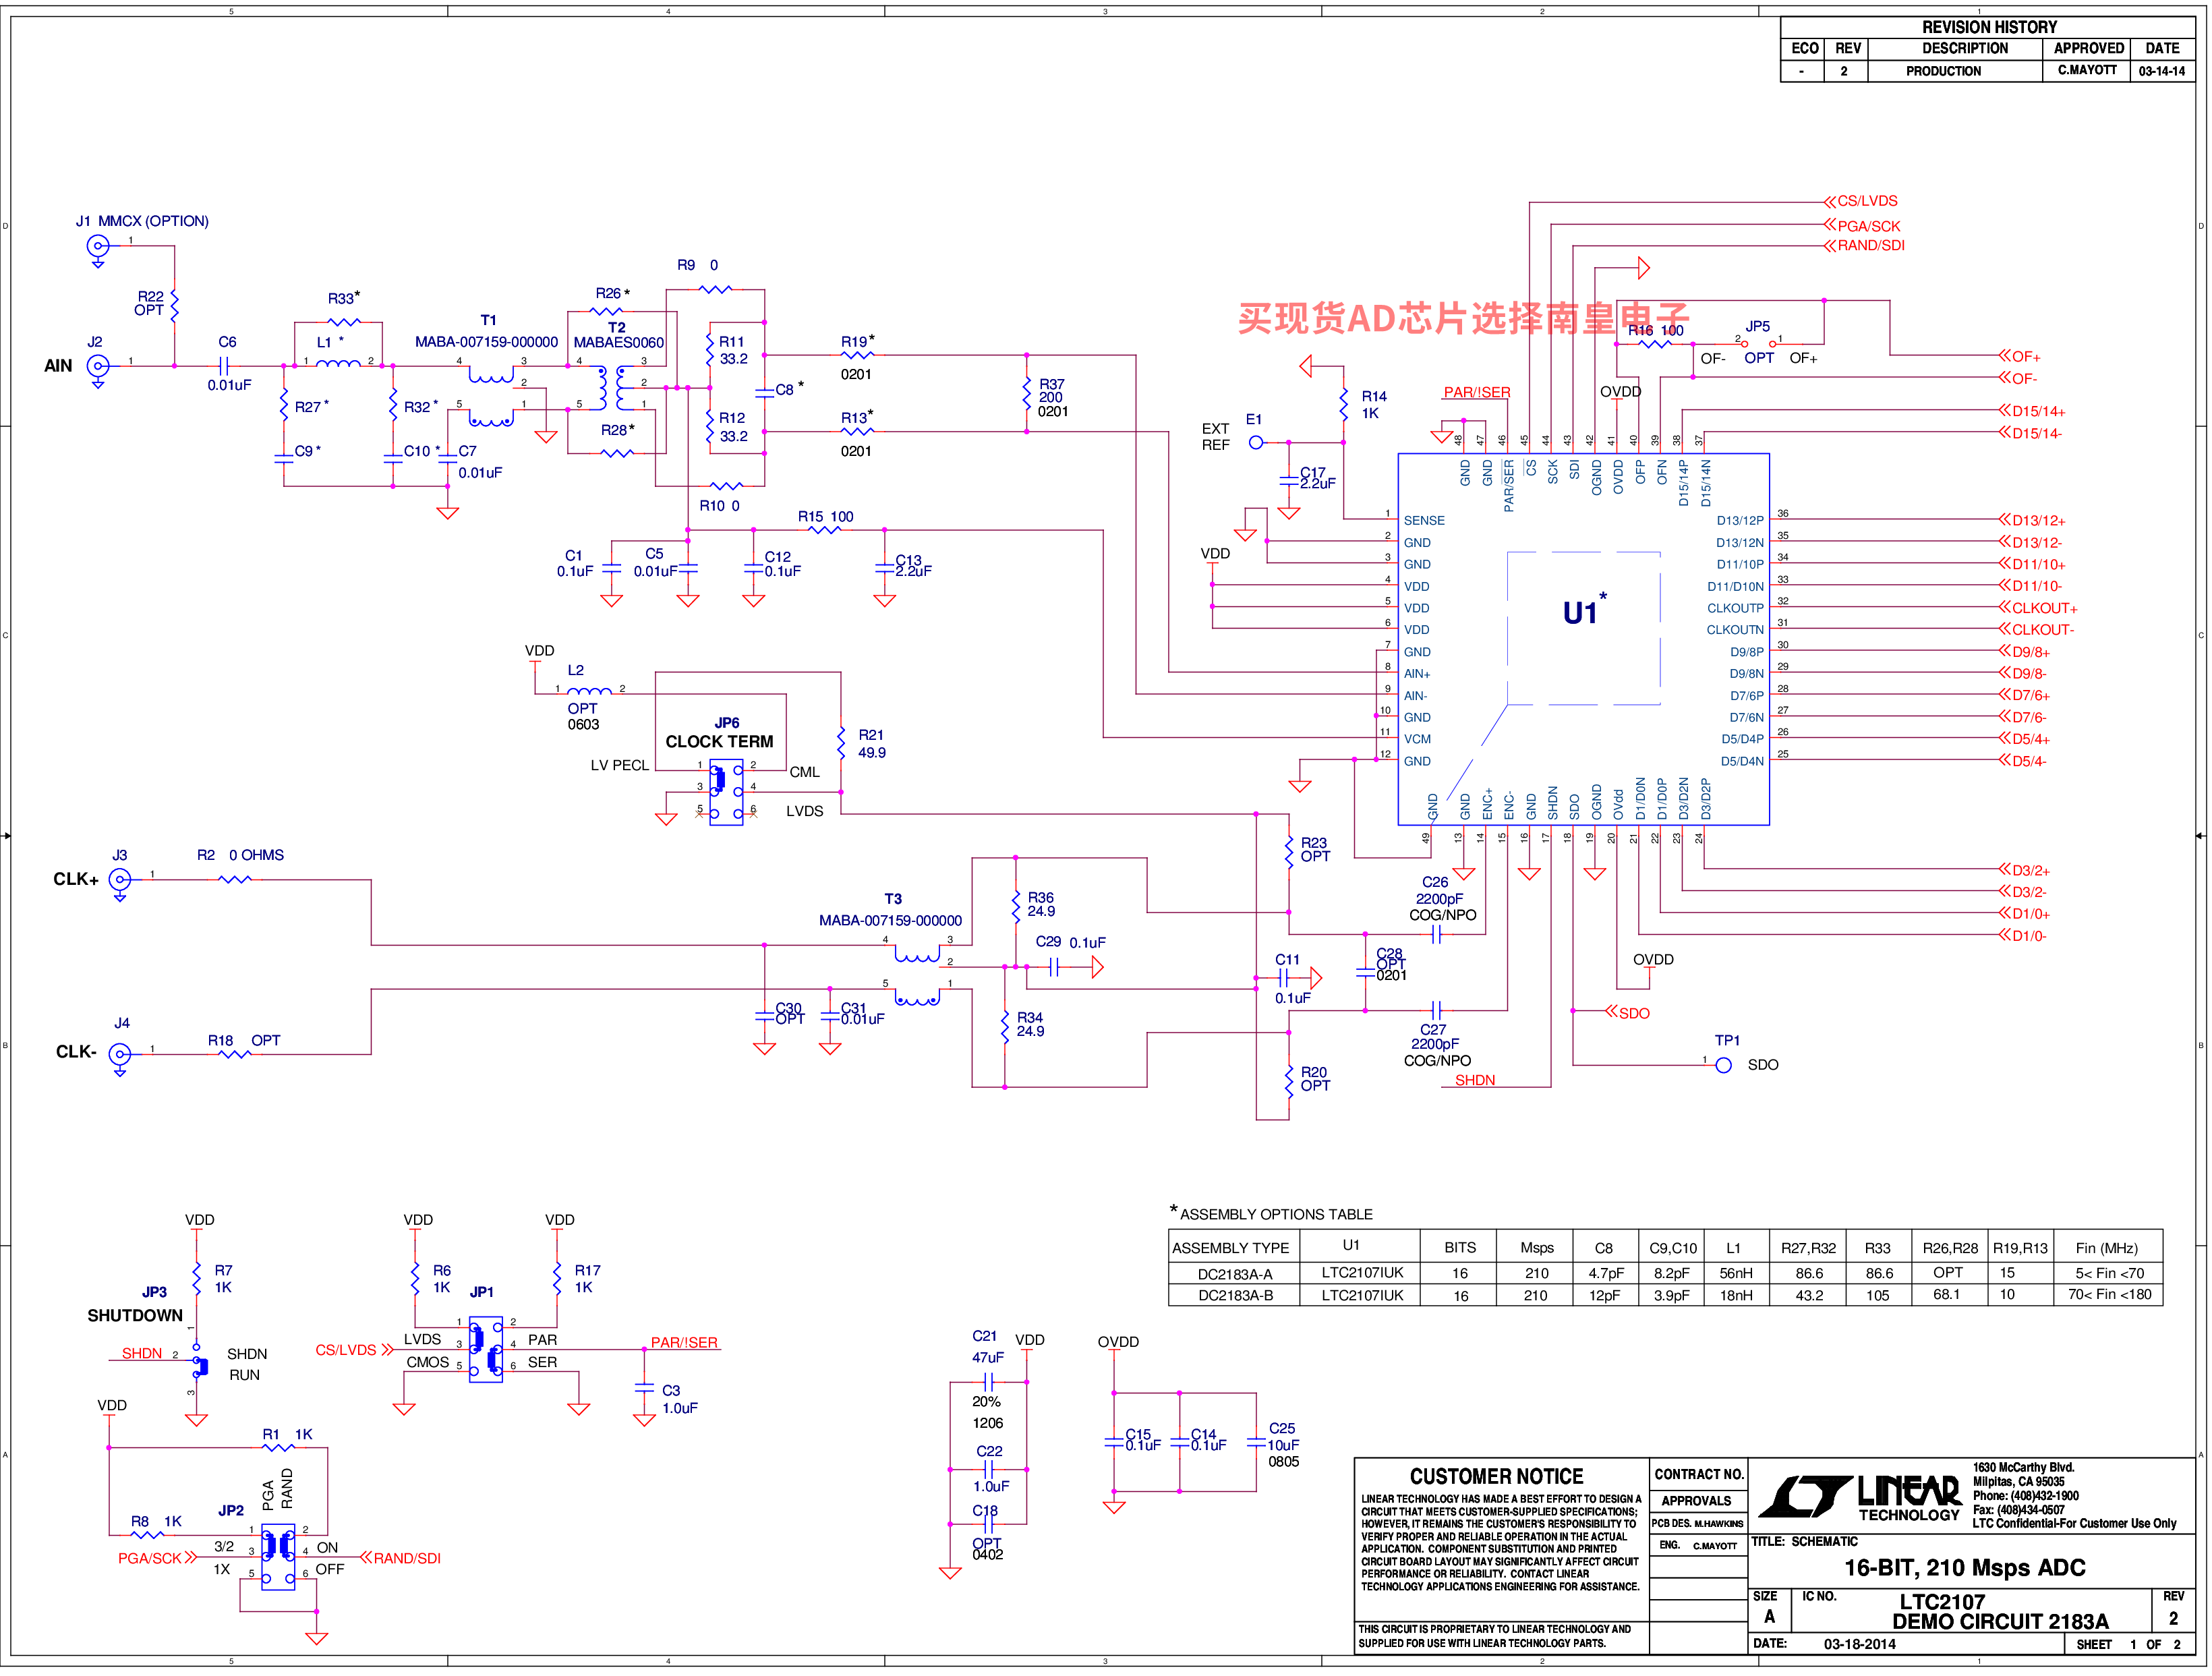
Task: Click the JP1 LVDS/CMOS jumper block
Action: click(x=486, y=1350)
